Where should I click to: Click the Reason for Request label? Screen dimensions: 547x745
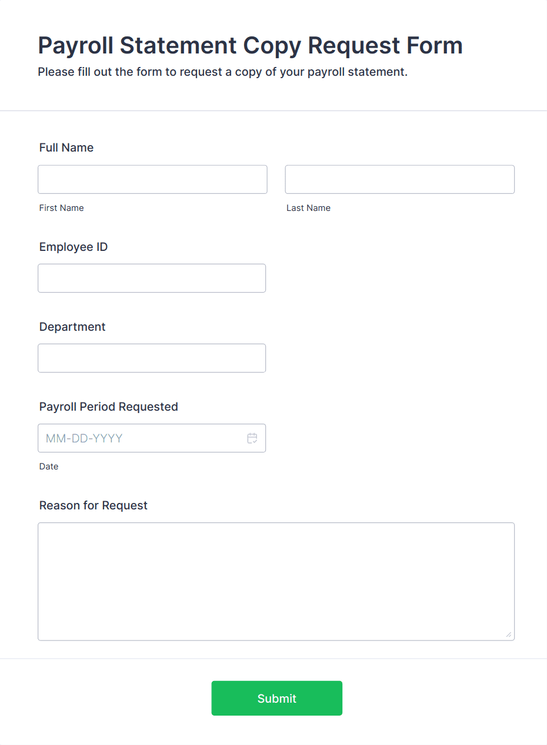[93, 505]
